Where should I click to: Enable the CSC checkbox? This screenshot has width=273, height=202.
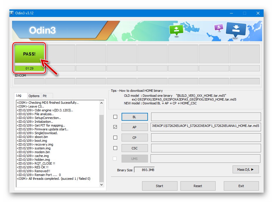(x=115, y=148)
